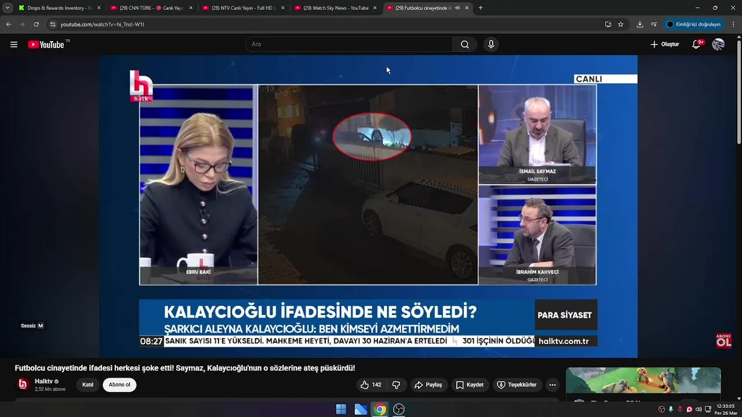
Task: Click the Chrome taskbar icon
Action: click(x=380, y=409)
